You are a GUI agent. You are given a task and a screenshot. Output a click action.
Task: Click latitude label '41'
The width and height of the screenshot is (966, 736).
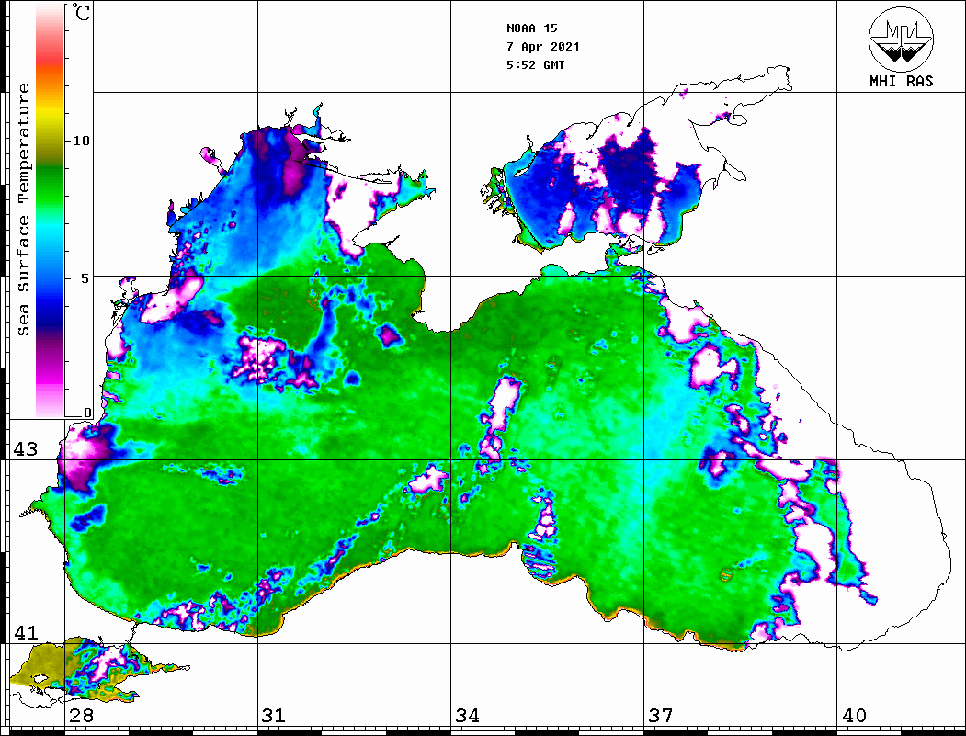click(26, 633)
